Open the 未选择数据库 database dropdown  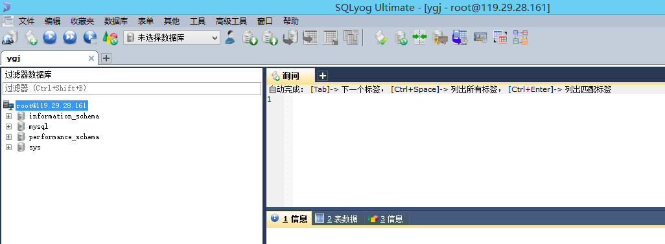[172, 38]
